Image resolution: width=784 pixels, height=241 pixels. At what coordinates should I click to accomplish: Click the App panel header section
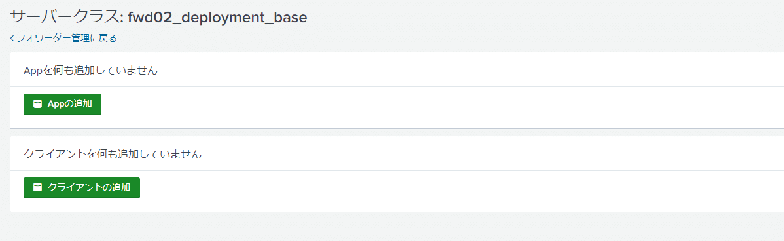pos(397,70)
